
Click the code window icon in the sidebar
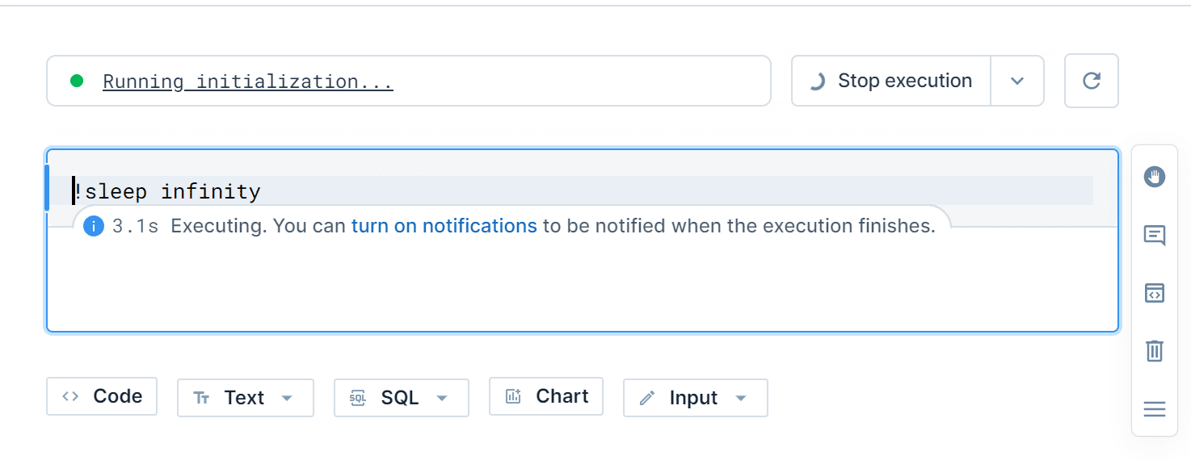pyautogui.click(x=1155, y=293)
